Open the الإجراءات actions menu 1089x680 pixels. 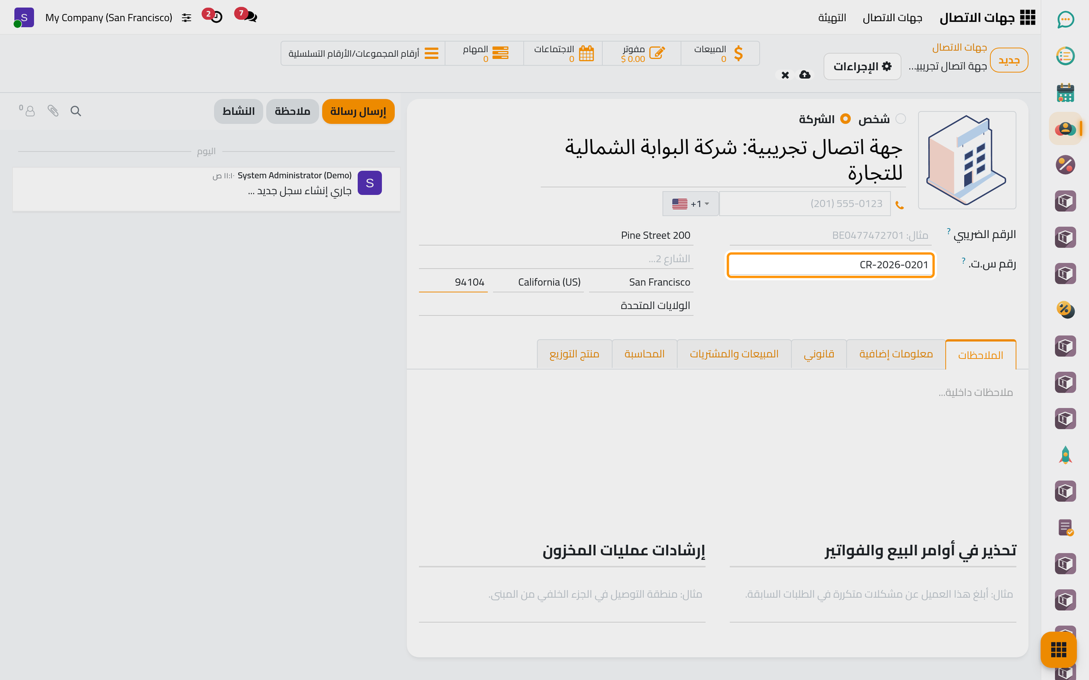coord(862,66)
